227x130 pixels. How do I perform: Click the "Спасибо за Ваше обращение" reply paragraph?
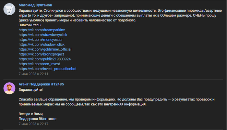pyautogui.click(x=113, y=102)
